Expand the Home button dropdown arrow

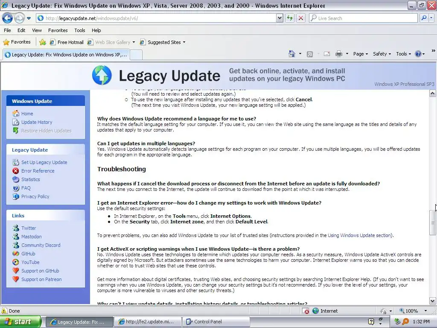(300, 54)
